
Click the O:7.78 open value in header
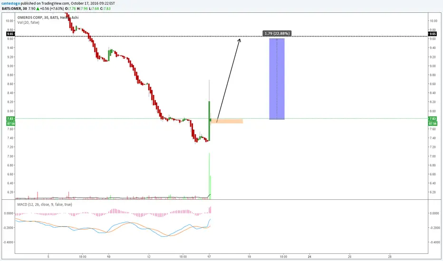pyautogui.click(x=70, y=9)
